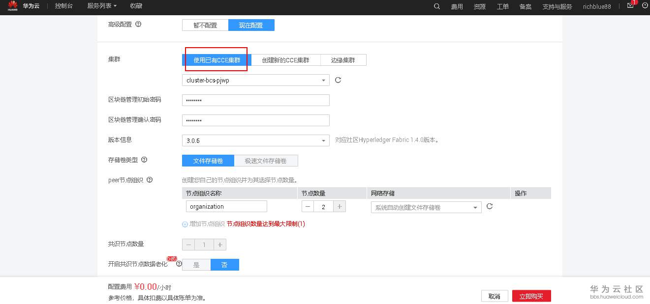Open 收藏 in top bar
Viewport: 650px width, 304px height.
[136, 6]
